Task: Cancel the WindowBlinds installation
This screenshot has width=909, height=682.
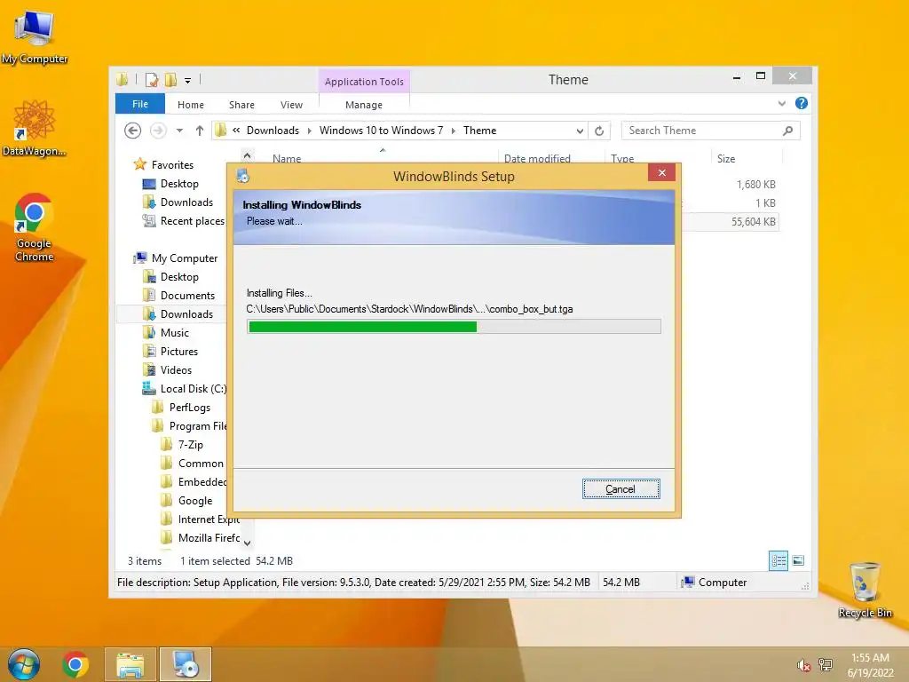Action: point(620,489)
